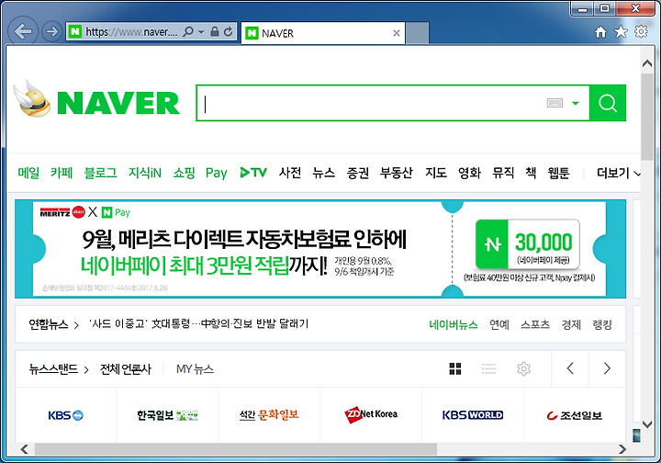This screenshot has width=661, height=463.
Task: Open 카페 menu link
Action: (62, 173)
